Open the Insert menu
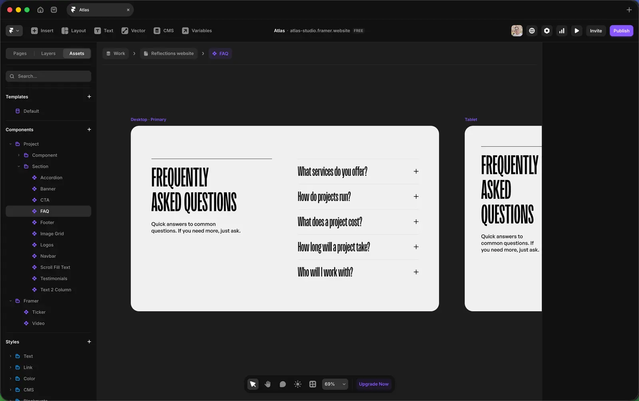Viewport: 639px width, 401px height. 42,31
